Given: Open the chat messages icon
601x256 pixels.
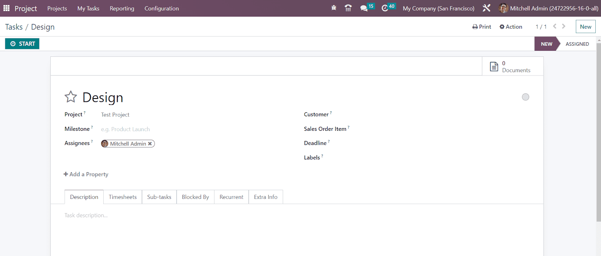Looking at the screenshot, I should click(364, 8).
